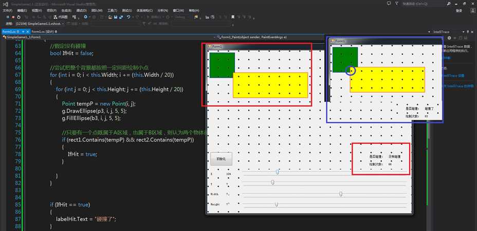Open the account avatar icon beside sign-in
Screen dimensions: 477x231
473,10
